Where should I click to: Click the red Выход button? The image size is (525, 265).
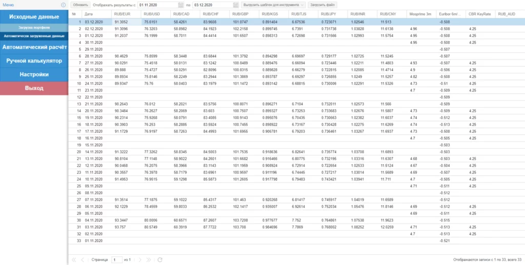pos(34,88)
